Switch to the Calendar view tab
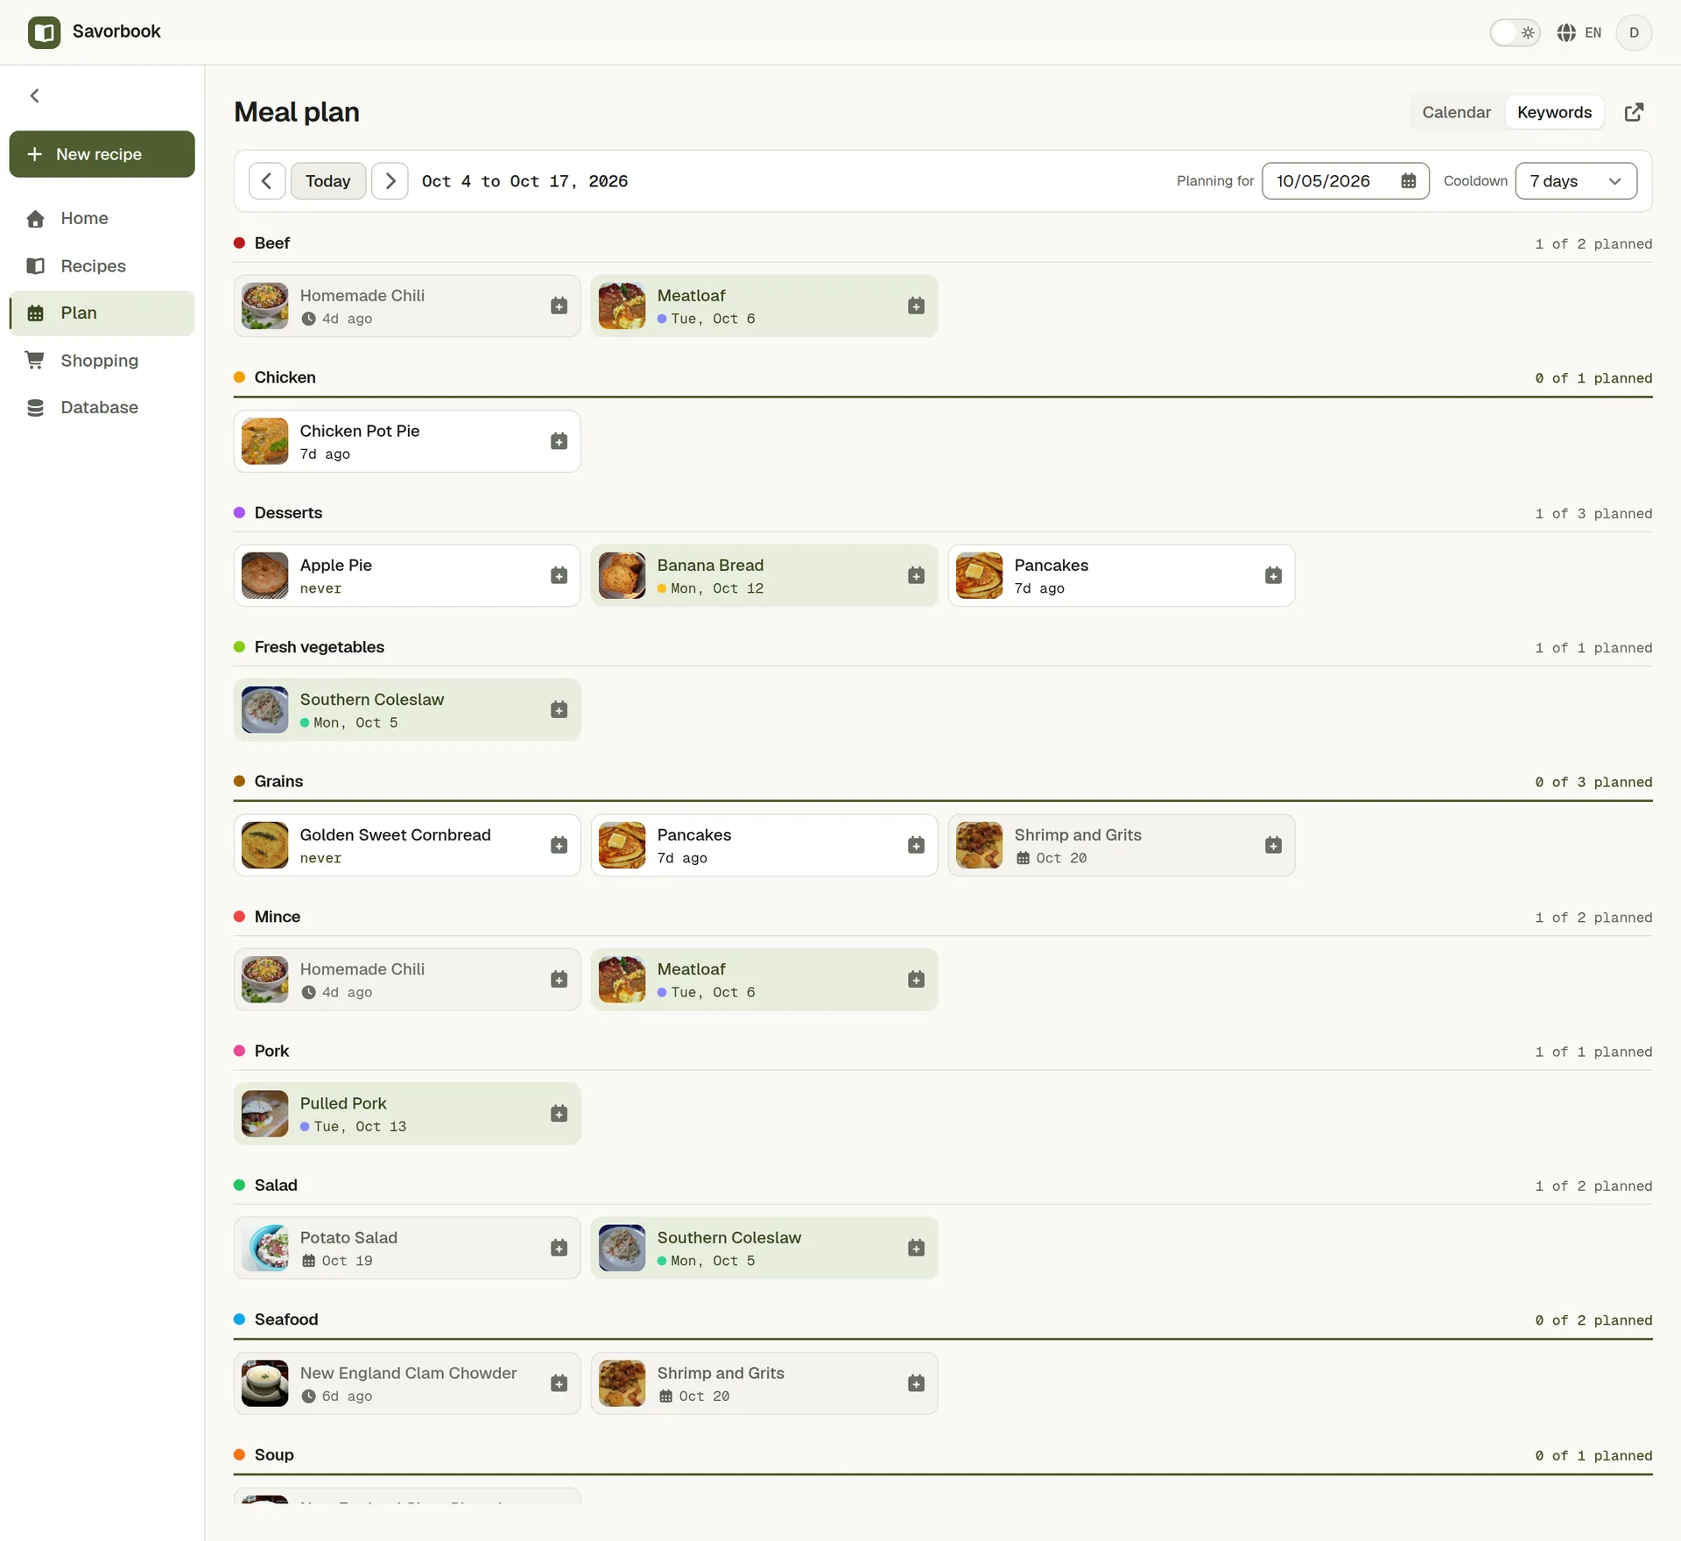This screenshot has width=1681, height=1541. pos(1456,112)
